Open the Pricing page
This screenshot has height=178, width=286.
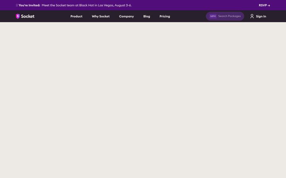pos(165,16)
